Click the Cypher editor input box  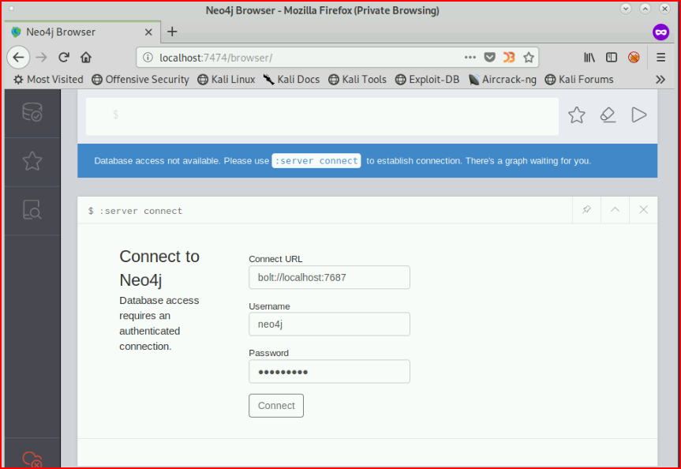pyautogui.click(x=322, y=116)
